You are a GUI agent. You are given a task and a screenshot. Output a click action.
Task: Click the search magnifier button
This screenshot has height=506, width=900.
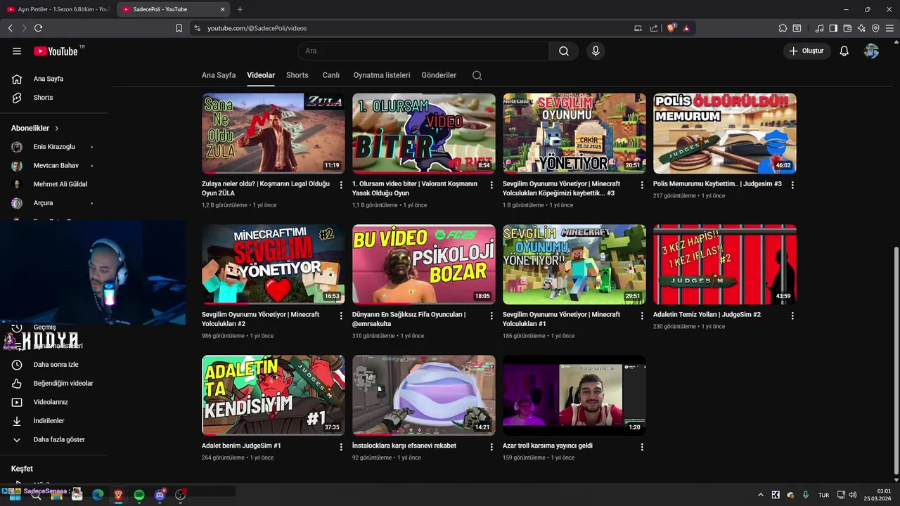pos(564,51)
